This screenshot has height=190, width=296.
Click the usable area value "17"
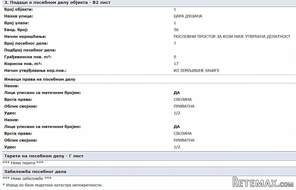click(x=176, y=64)
